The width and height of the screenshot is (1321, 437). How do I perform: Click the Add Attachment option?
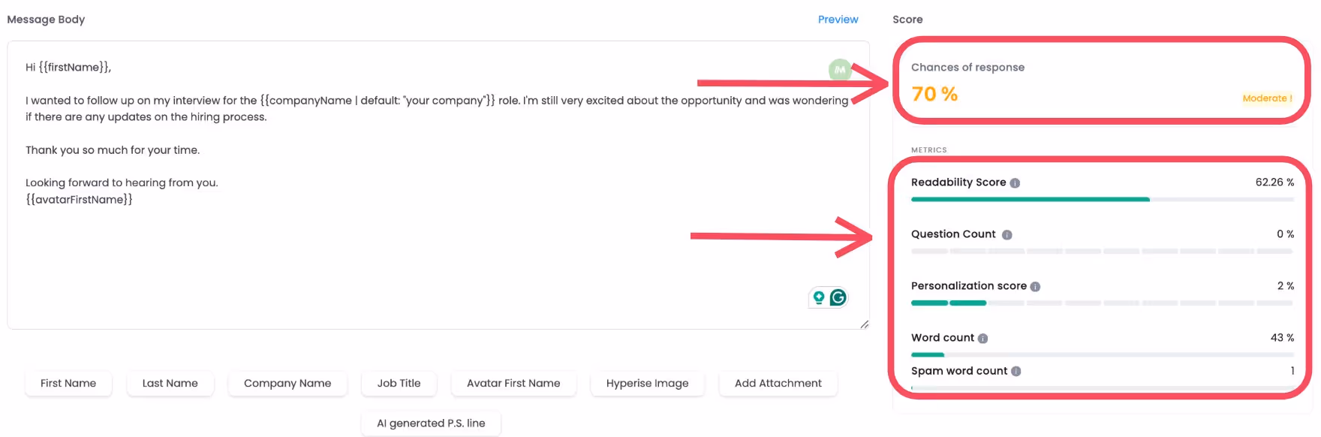tap(778, 383)
